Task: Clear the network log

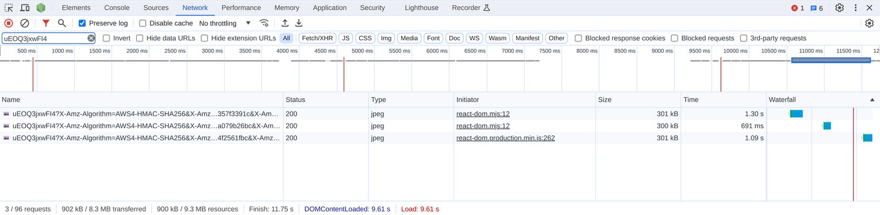Action: point(25,23)
